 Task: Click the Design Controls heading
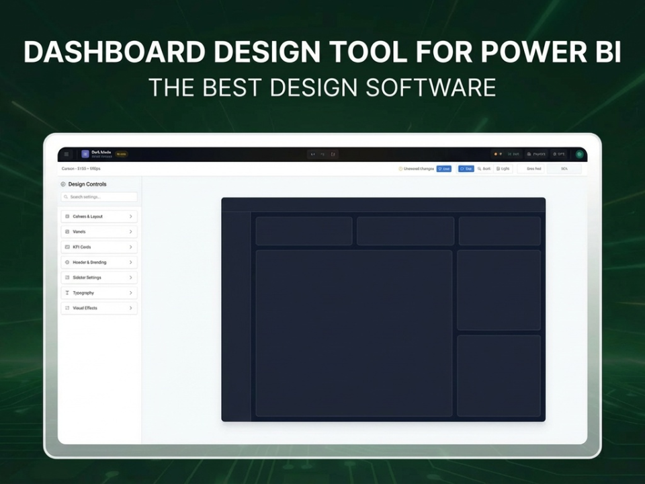pos(87,184)
